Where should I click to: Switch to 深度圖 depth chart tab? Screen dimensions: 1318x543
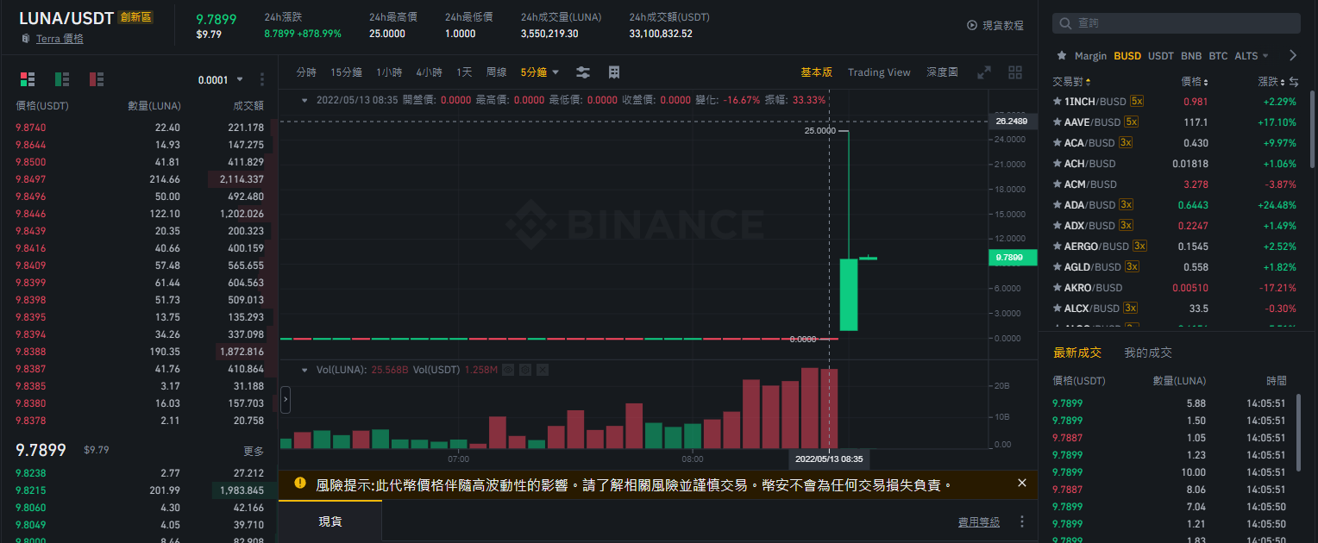click(x=942, y=72)
